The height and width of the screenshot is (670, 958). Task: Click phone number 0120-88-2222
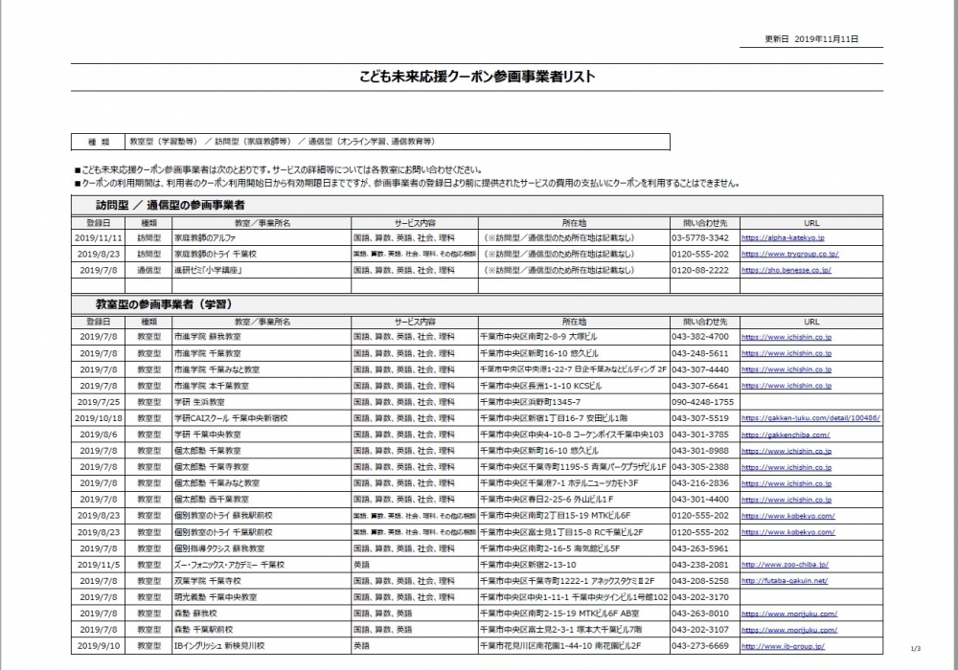pyautogui.click(x=700, y=270)
